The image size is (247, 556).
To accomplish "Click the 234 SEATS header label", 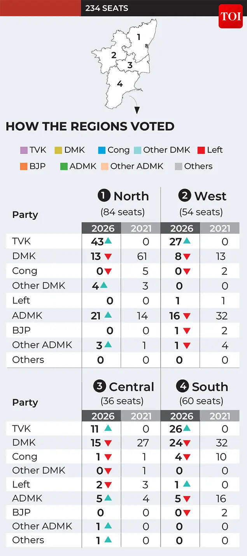I will click(x=107, y=8).
